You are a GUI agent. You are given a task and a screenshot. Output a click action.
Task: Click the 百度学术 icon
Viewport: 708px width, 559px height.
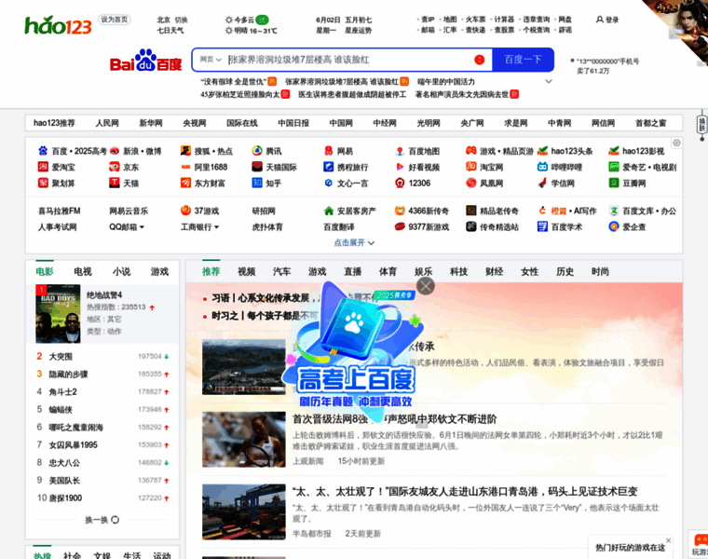pyautogui.click(x=542, y=226)
